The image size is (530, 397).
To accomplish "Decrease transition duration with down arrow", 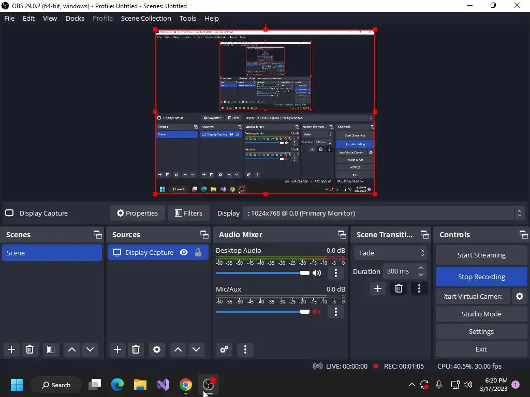I will tap(421, 275).
